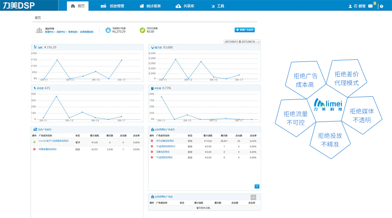The height and width of the screenshot is (218, 392).
Task: Click the chart icon of 在投广告系列 panel
Action: 35,129
